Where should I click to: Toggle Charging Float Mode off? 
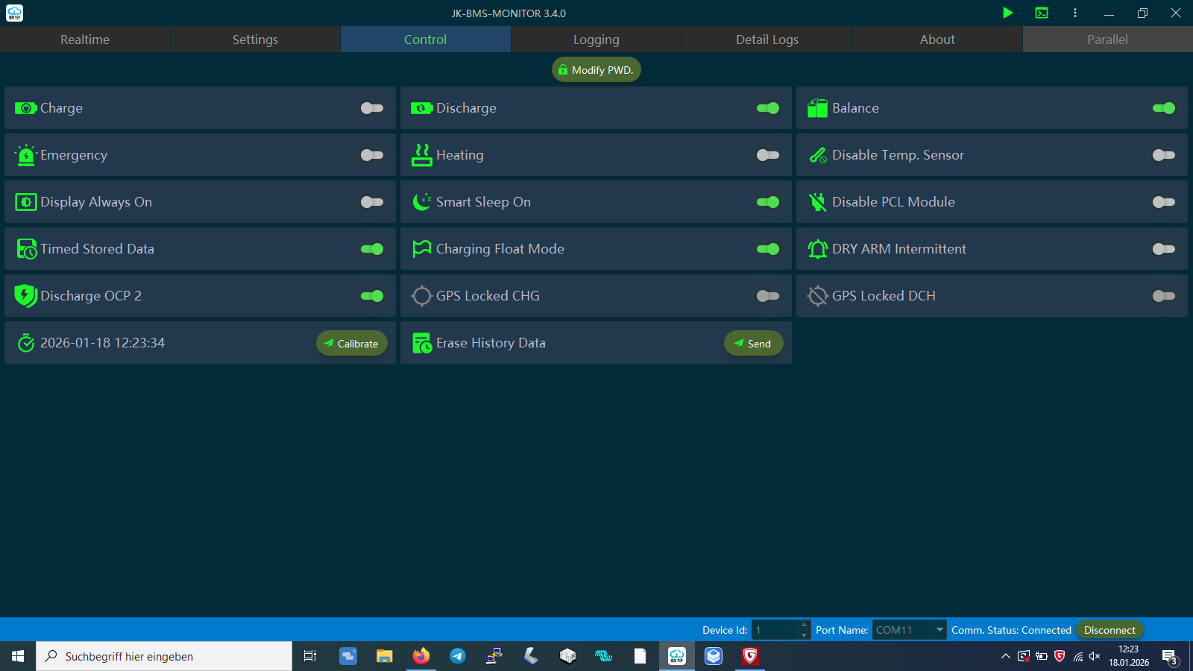[x=767, y=249]
